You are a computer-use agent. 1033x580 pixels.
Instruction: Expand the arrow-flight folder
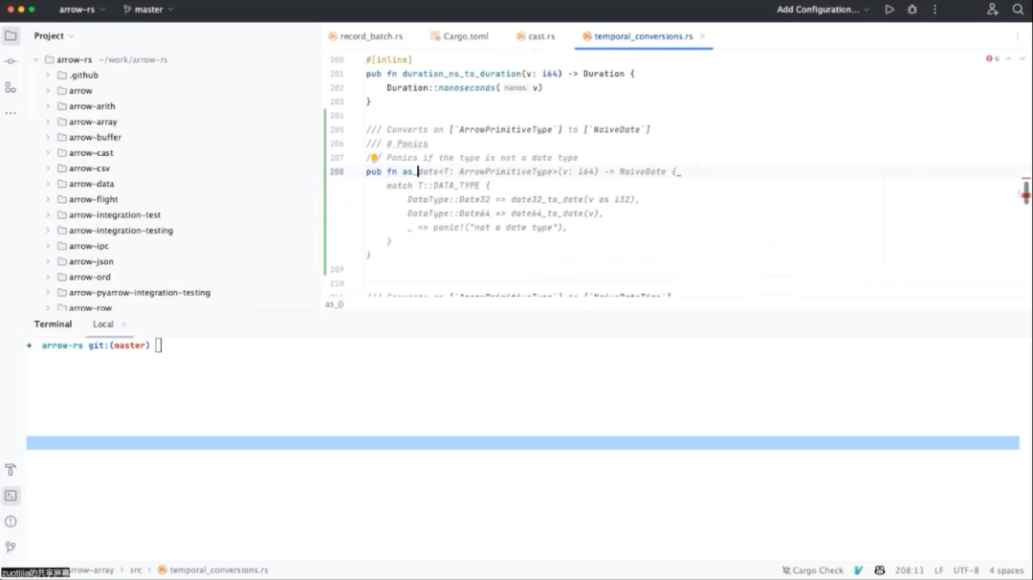48,199
